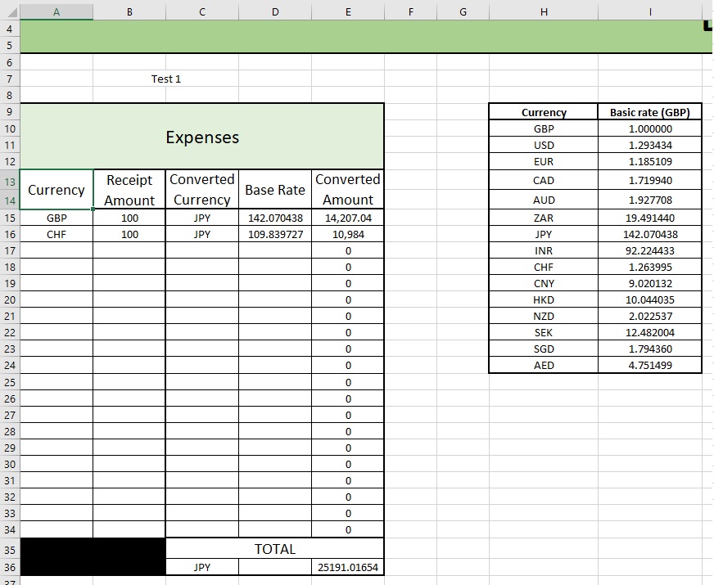Click receipt amount 100 in row 15
The width and height of the screenshot is (714, 585).
click(x=129, y=218)
